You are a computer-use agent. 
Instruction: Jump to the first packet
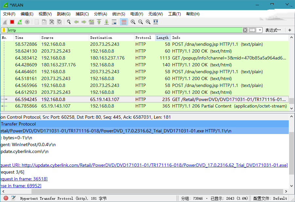pos(99,22)
